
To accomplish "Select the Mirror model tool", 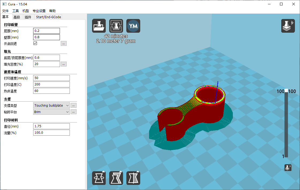I will pos(133,178).
